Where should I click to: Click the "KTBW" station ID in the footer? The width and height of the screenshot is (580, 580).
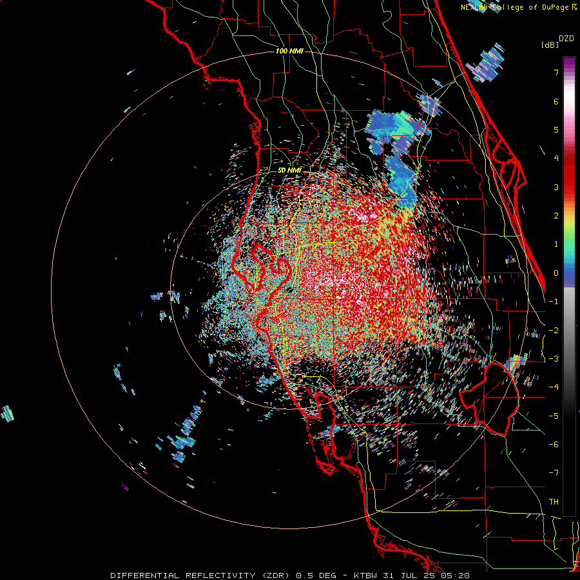click(x=365, y=575)
